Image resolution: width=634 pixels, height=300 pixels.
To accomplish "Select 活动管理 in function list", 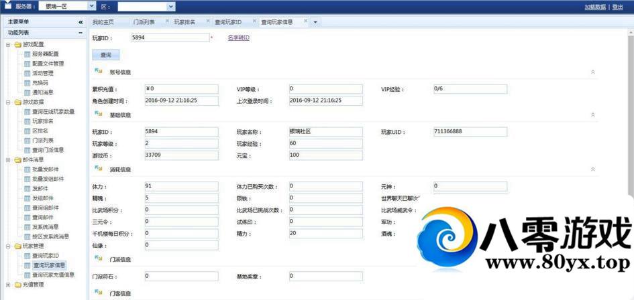I will pos(43,73).
